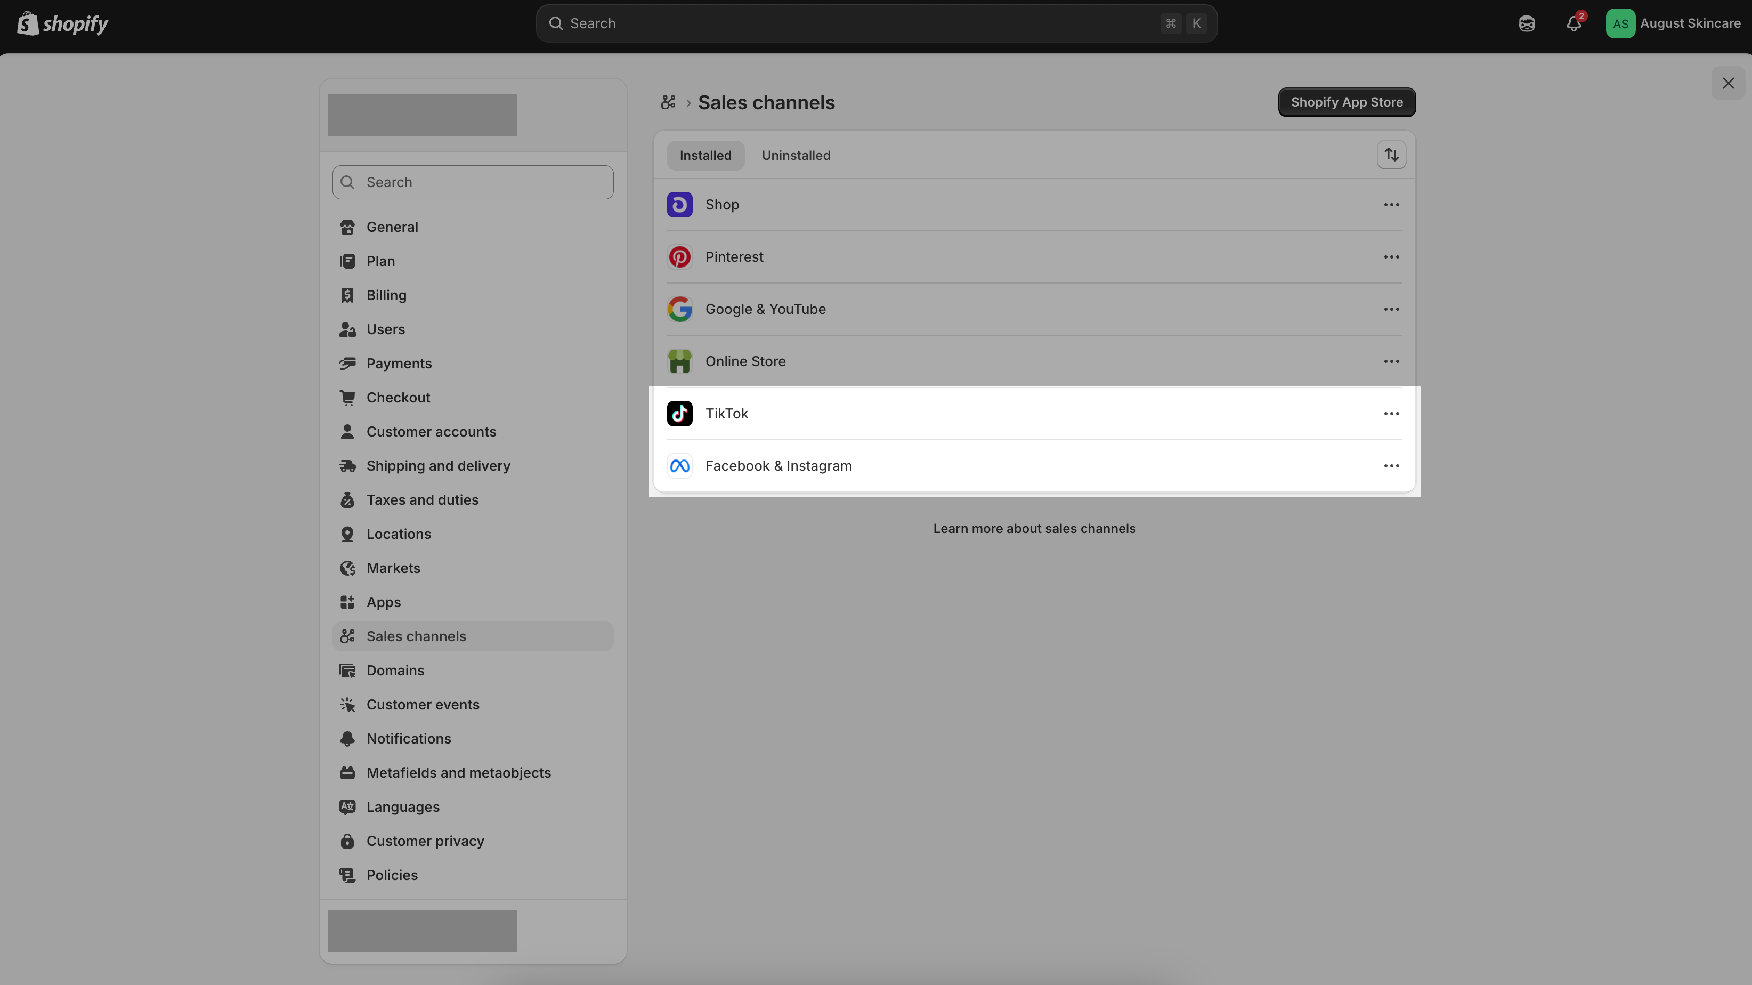Focus the top admin Search bar

(876, 24)
